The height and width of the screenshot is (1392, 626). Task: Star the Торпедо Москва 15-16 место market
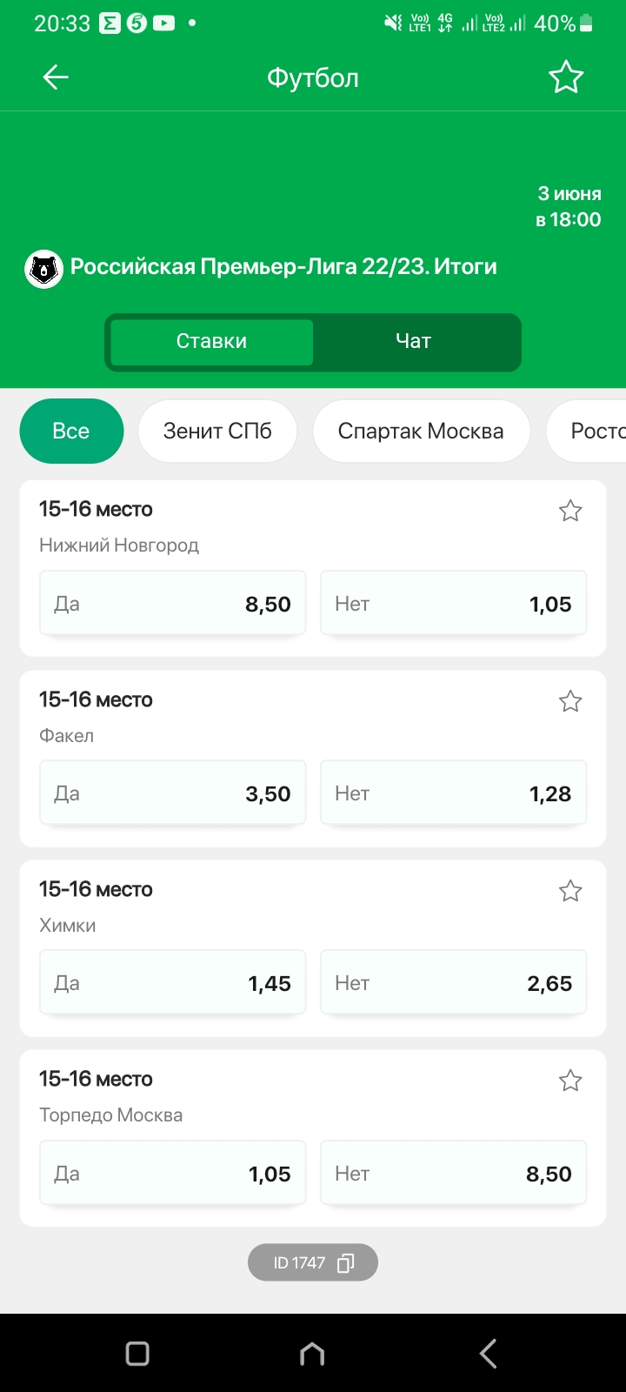(570, 1081)
